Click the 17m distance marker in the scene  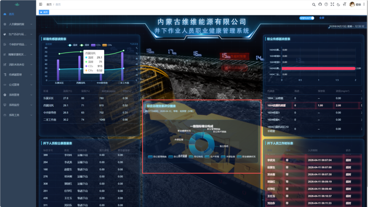(172, 52)
